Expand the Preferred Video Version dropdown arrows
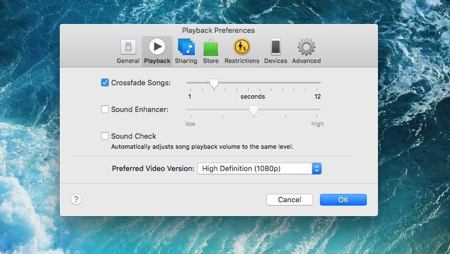Image resolution: width=450 pixels, height=254 pixels. [x=317, y=168]
